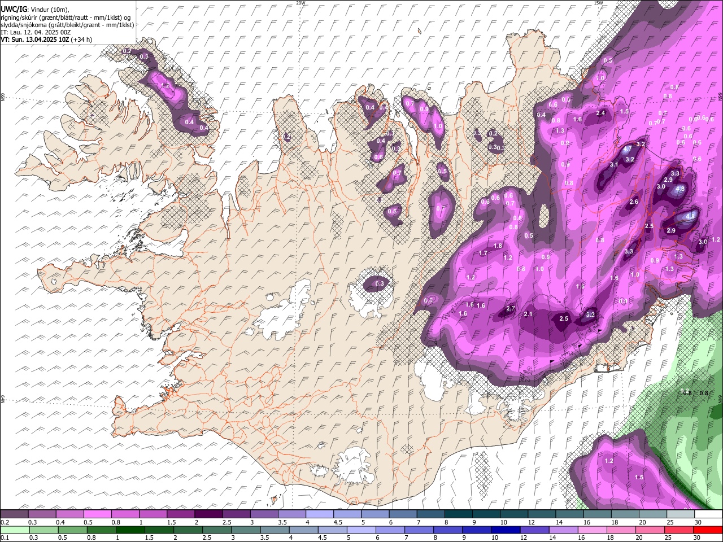Click the 4.7 snowfall value on the map
Image resolution: width=723 pixels, height=542 pixels.
pos(627,150)
